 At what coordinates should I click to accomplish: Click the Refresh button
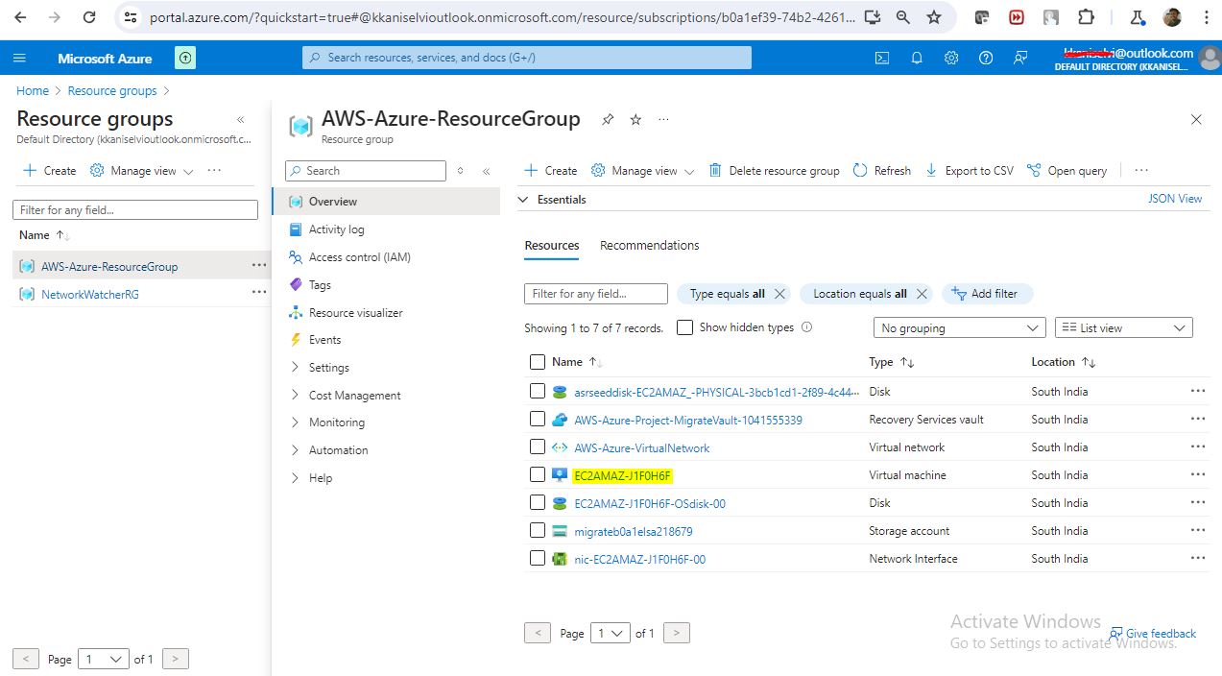pyautogui.click(x=882, y=171)
